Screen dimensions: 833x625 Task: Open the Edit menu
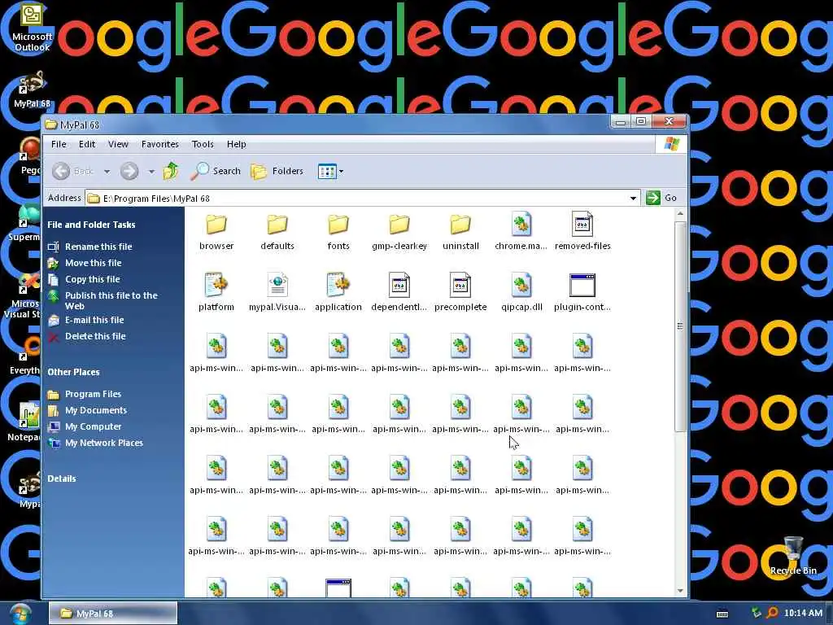click(87, 144)
